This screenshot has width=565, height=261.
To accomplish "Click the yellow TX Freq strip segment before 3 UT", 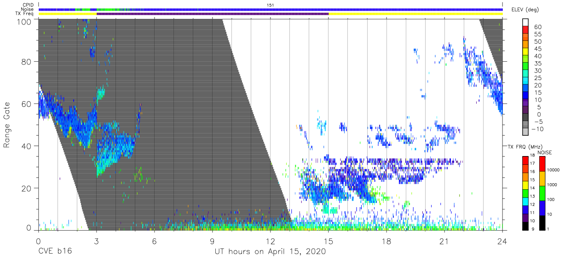I will click(67, 14).
